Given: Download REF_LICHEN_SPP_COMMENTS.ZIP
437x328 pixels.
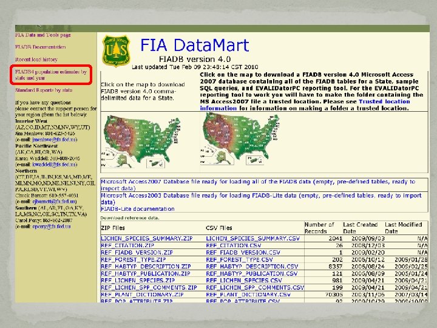Looking at the screenshot, I should click(x=149, y=287).
